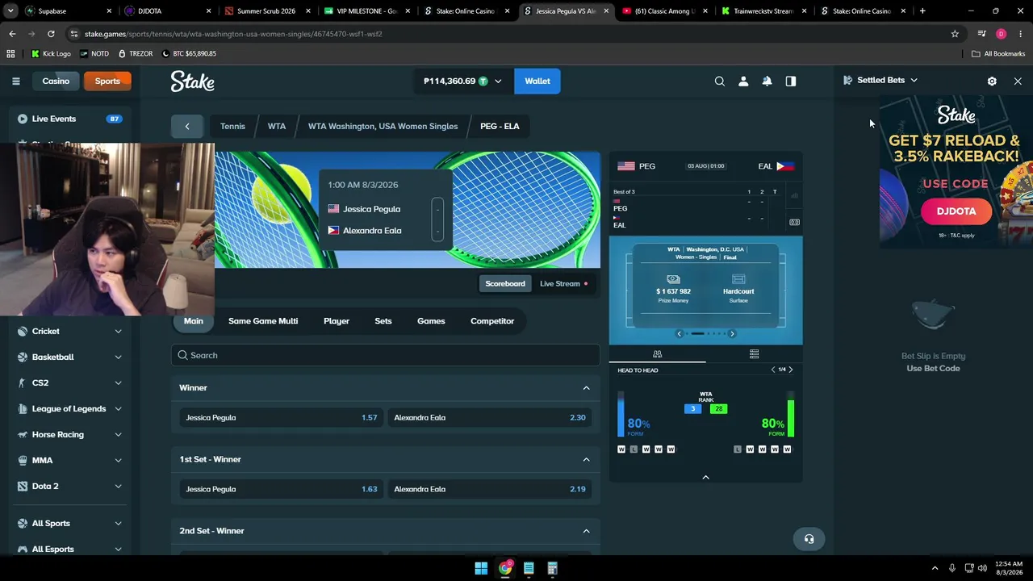The height and width of the screenshot is (581, 1033).
Task: Select the Sets markets tab
Action: pyautogui.click(x=383, y=321)
